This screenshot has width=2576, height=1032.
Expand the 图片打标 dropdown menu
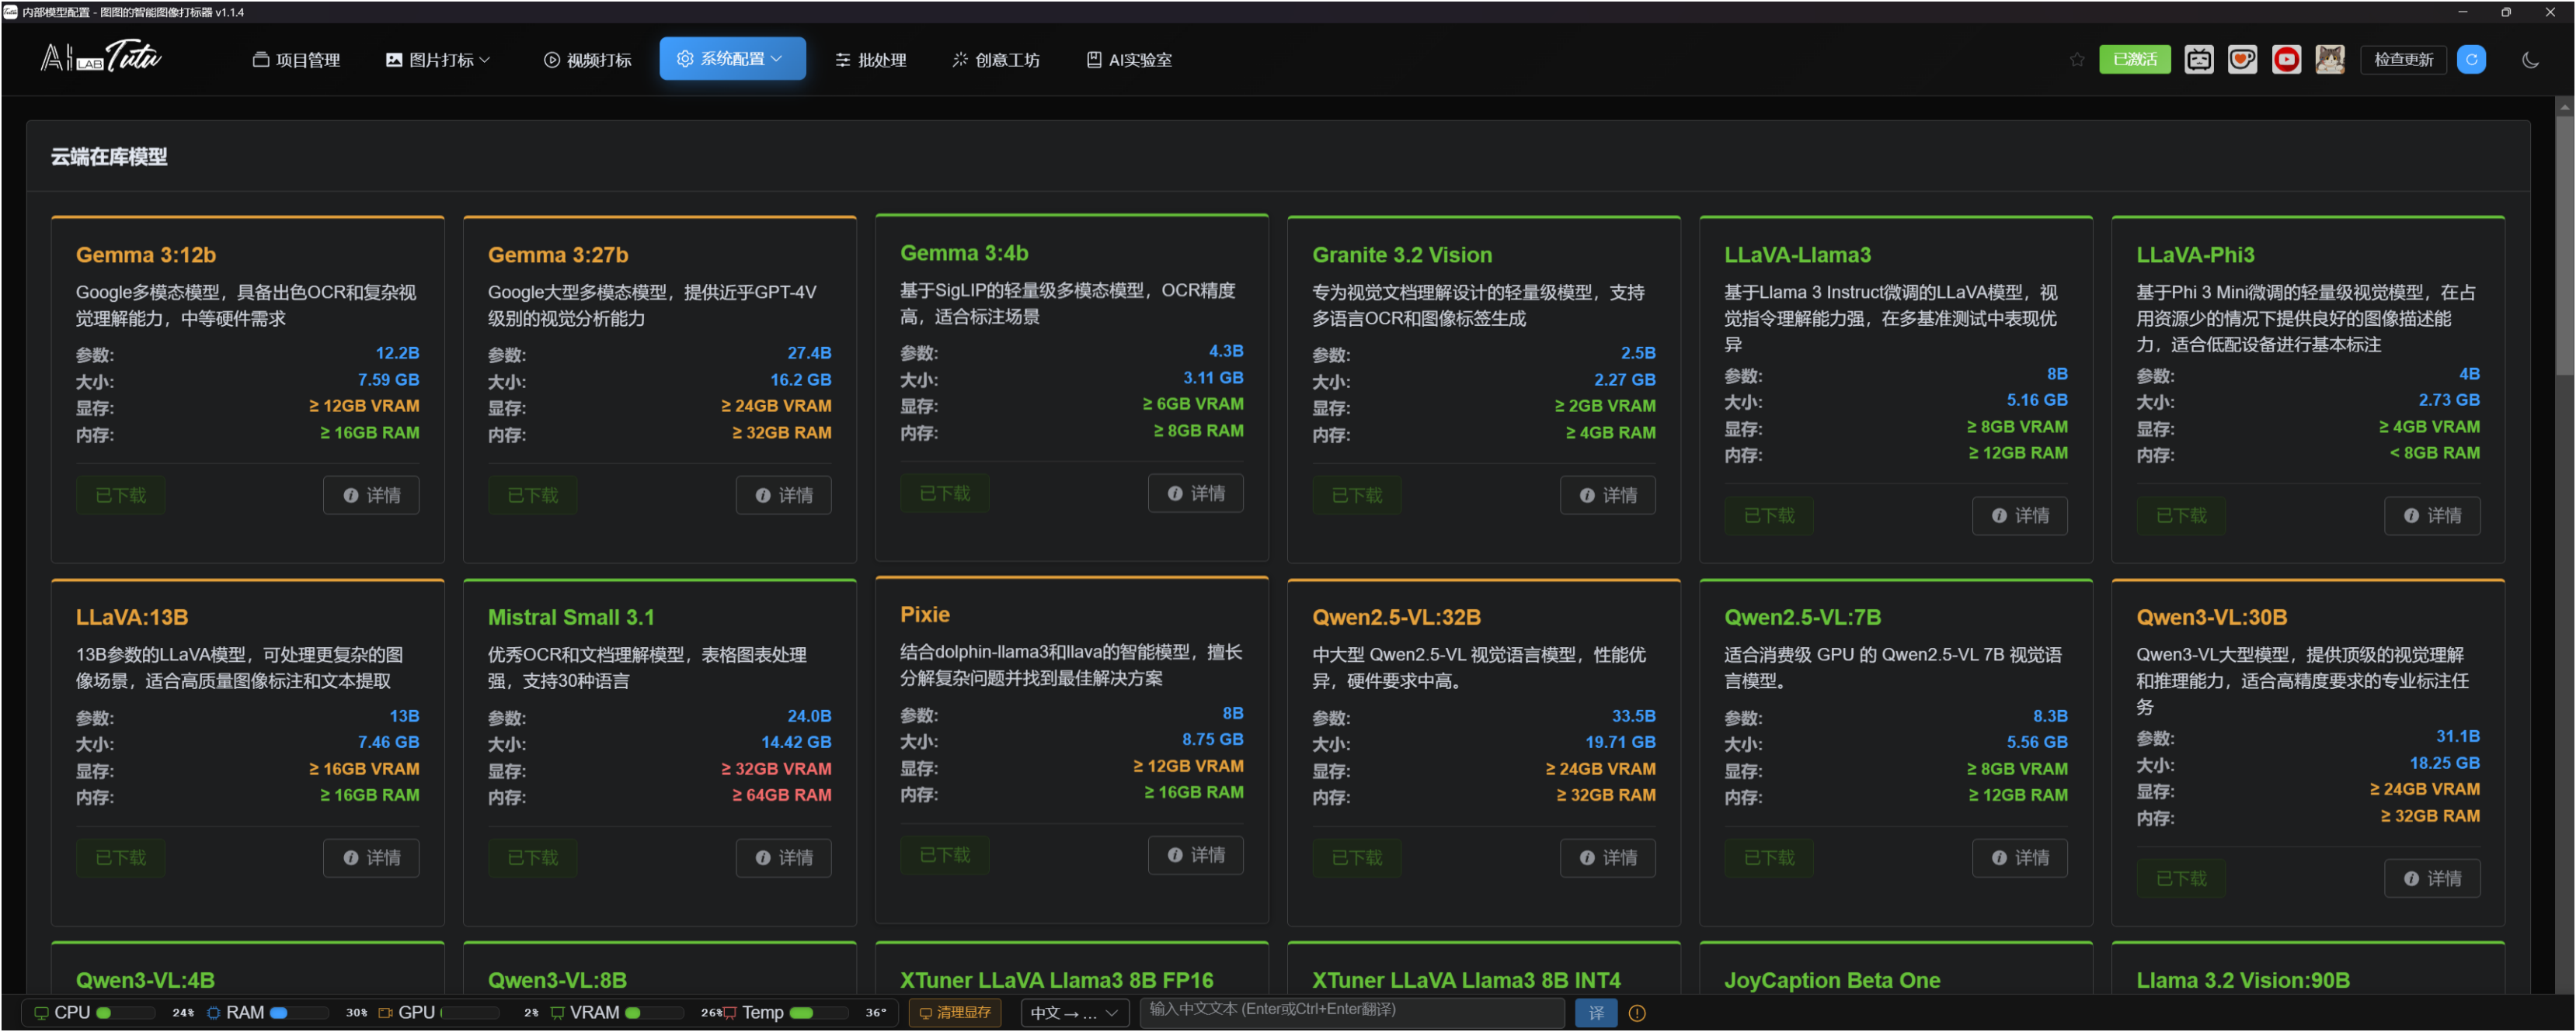tap(438, 60)
